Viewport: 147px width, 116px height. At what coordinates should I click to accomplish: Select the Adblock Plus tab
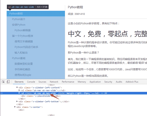coord(132,82)
